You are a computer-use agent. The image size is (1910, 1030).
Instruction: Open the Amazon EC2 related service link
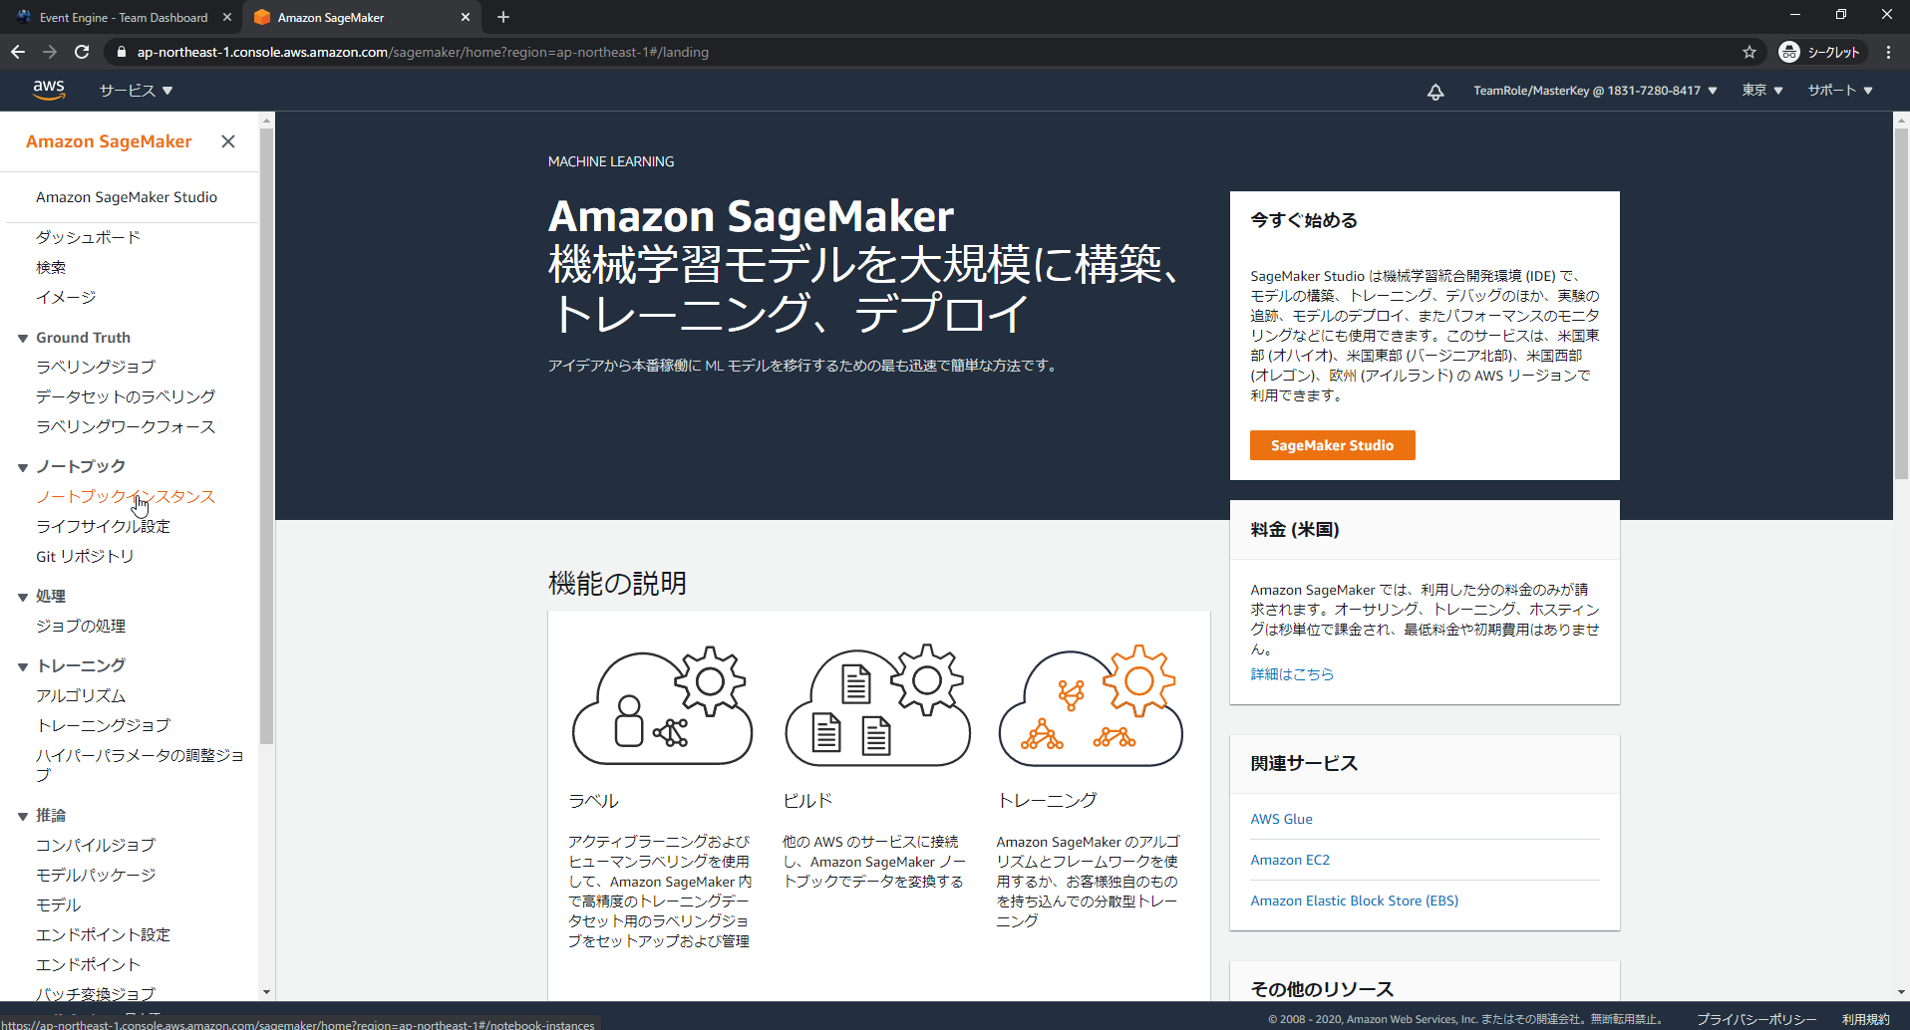tap(1290, 860)
